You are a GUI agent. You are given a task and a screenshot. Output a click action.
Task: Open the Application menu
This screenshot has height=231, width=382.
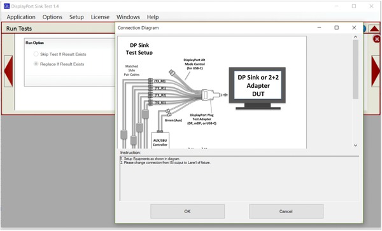pyautogui.click(x=21, y=17)
